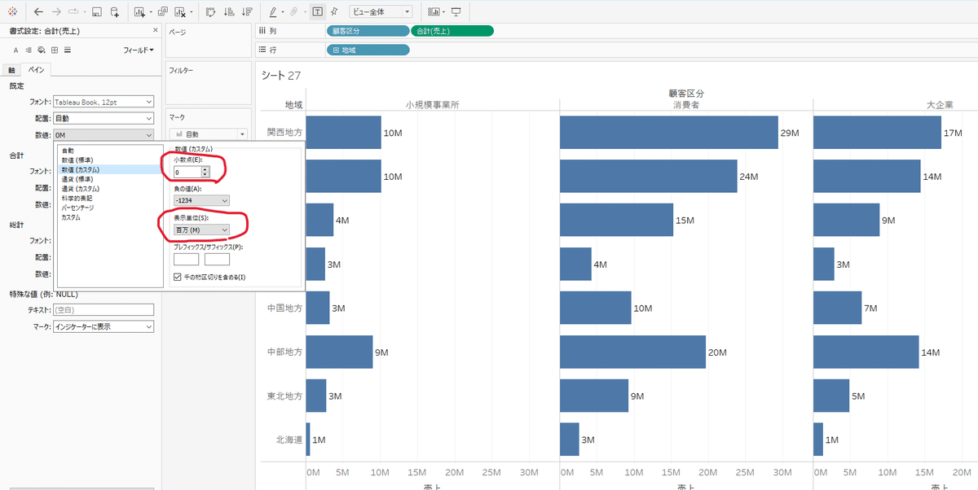Select the Alignment format icon
978x490 pixels.
click(29, 50)
